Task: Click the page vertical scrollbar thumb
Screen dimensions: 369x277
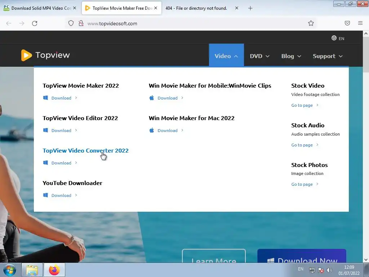Action: point(366,55)
